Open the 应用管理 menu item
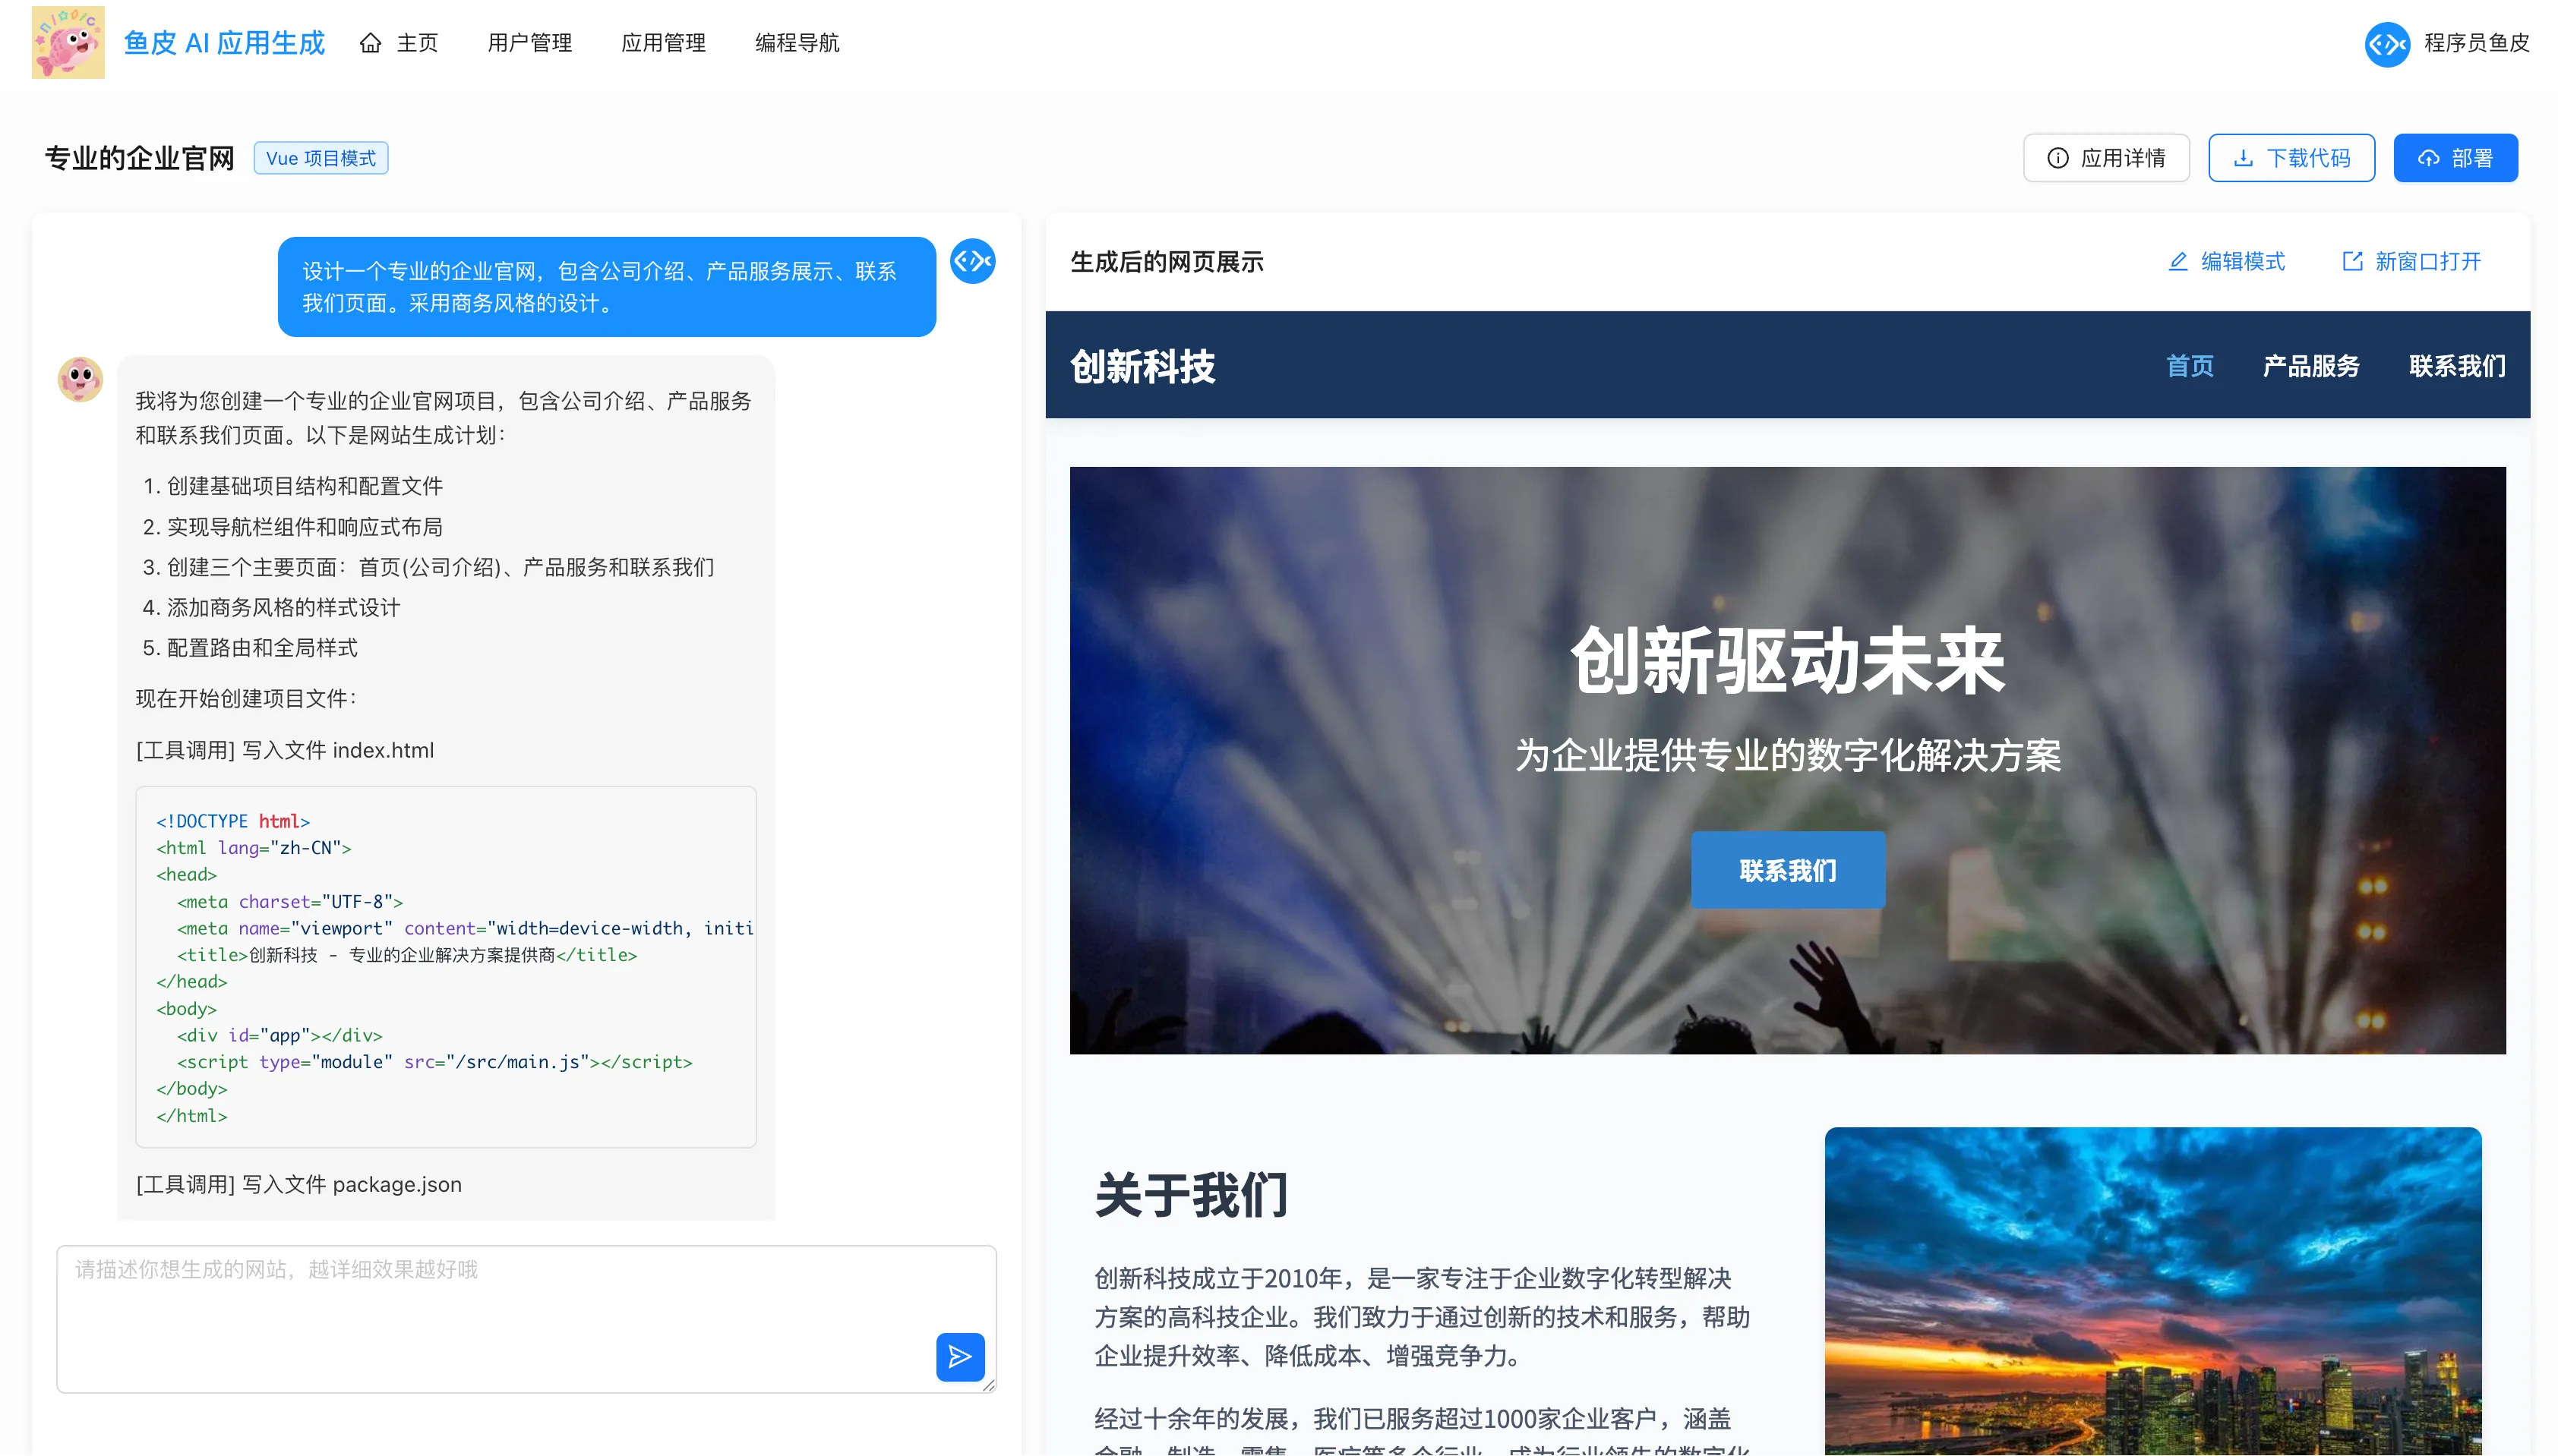This screenshot has height=1456, width=2558. pos(663,43)
